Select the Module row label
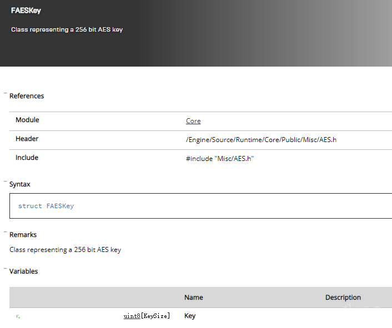 tap(27, 120)
